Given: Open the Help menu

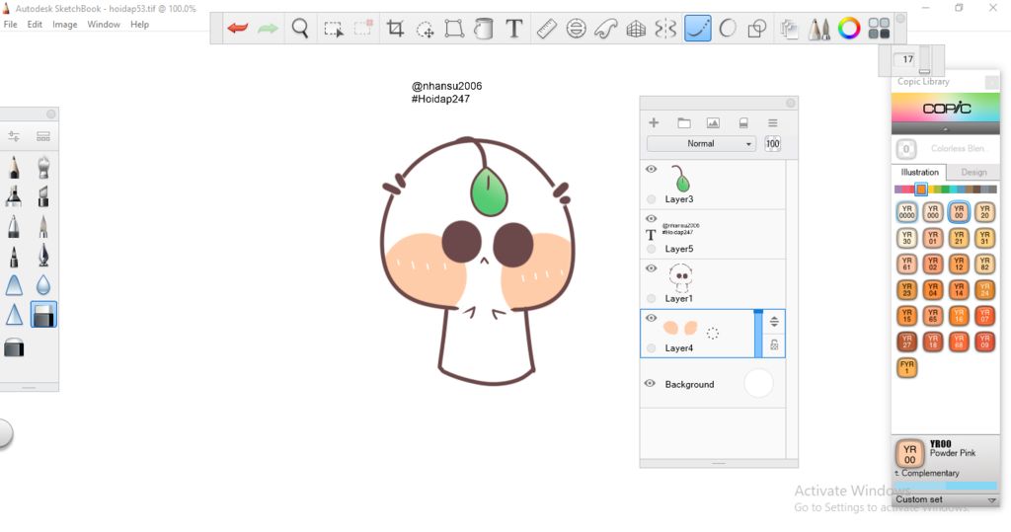Looking at the screenshot, I should [139, 25].
